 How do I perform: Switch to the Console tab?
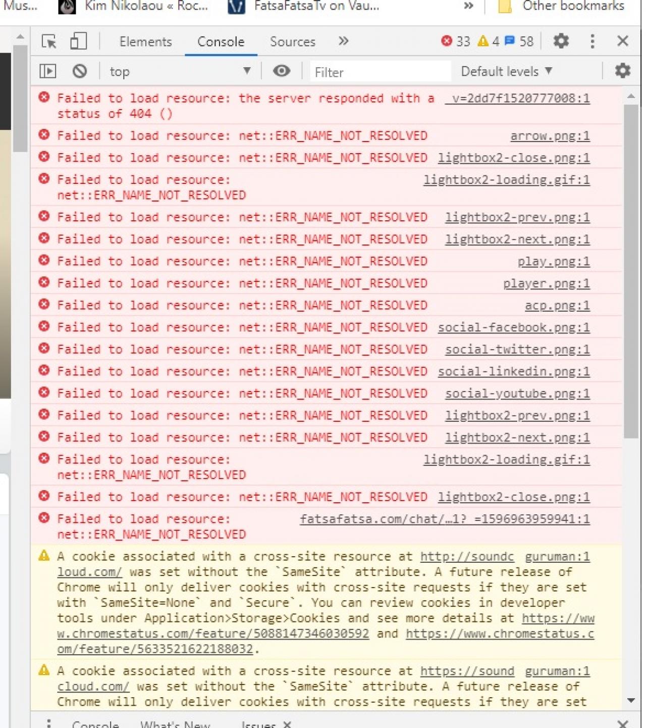[221, 41]
